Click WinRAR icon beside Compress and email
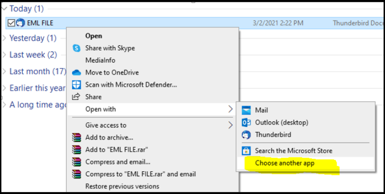The height and width of the screenshot is (194, 385). point(76,162)
